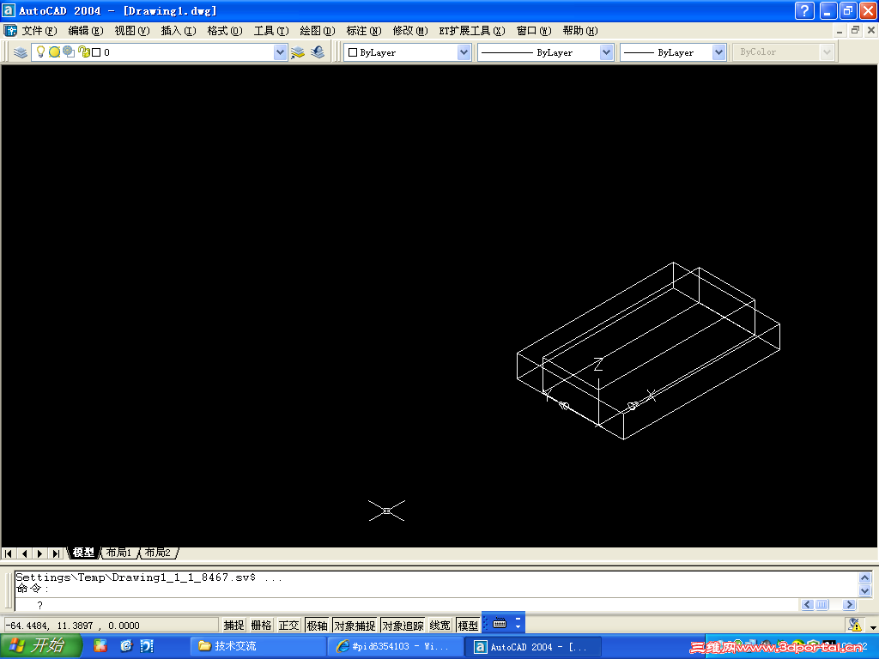Toggle layer 0 on/off lightbulb icon
Image resolution: width=879 pixels, height=659 pixels.
click(x=40, y=52)
